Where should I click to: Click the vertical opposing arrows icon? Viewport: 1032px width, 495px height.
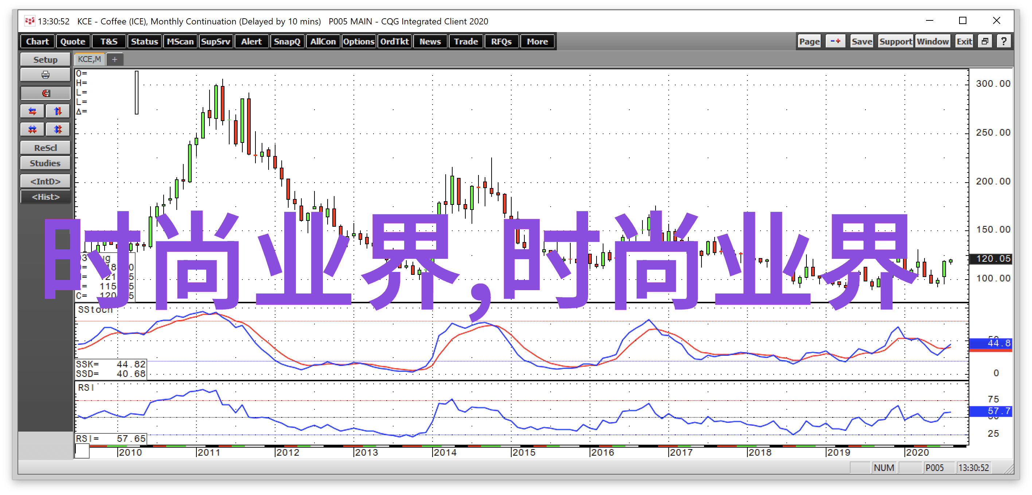pyautogui.click(x=58, y=111)
